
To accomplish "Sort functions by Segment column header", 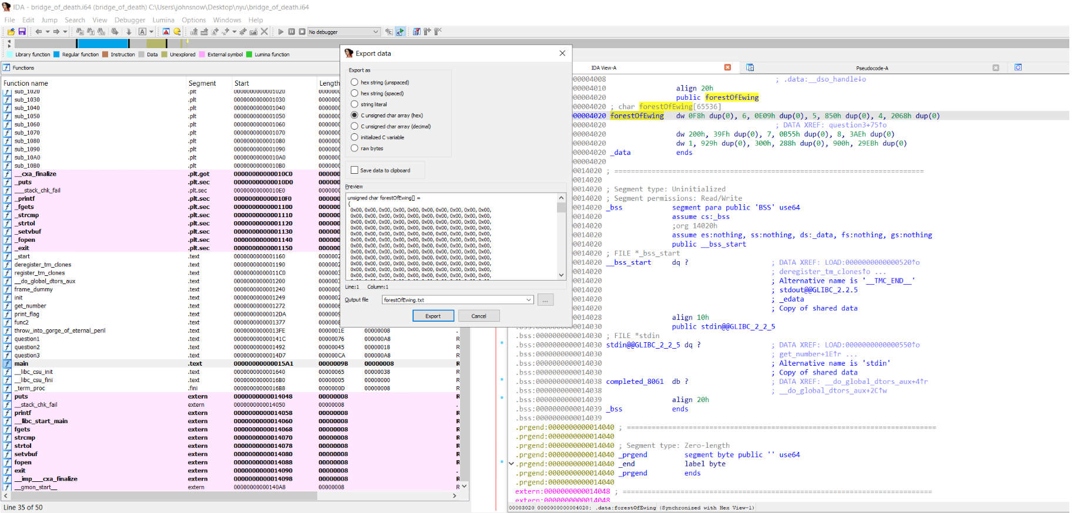I will [208, 83].
